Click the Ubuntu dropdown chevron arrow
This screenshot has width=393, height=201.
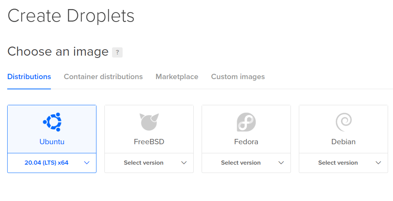tap(87, 163)
